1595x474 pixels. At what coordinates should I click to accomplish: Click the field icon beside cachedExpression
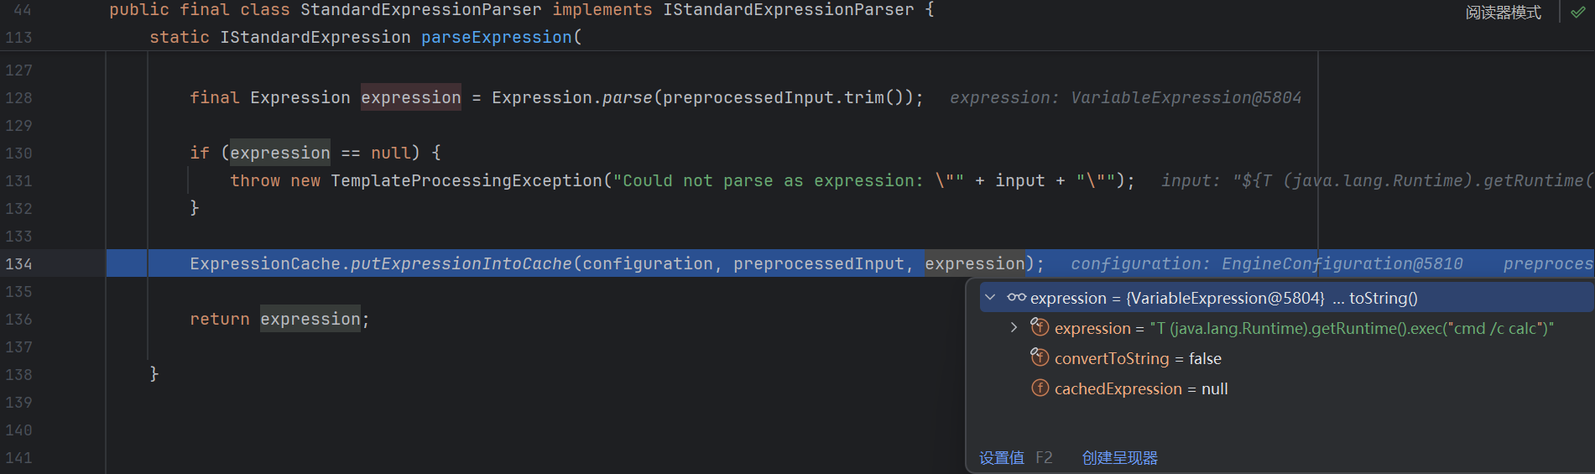click(x=1040, y=388)
